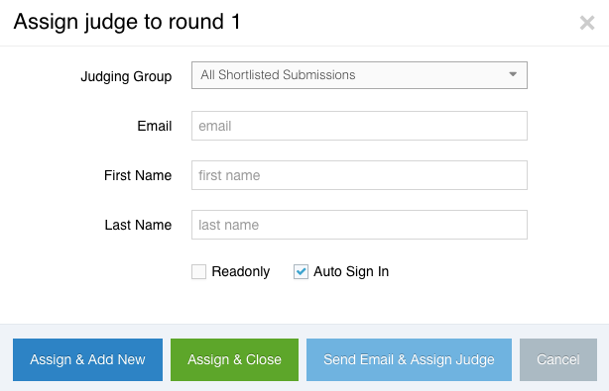
Task: Focus the First Name input field
Action: (x=359, y=175)
